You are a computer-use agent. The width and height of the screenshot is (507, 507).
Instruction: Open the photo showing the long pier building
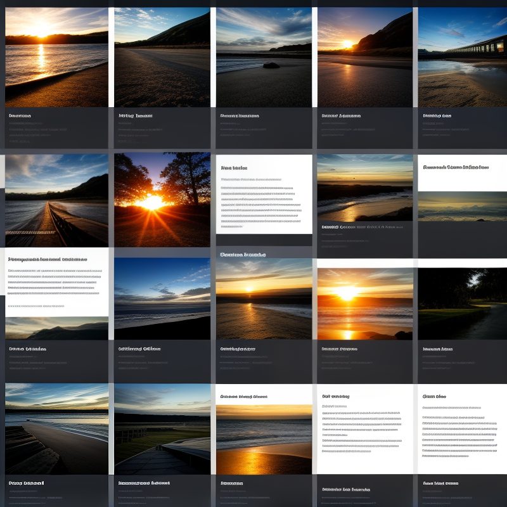pos(463,57)
